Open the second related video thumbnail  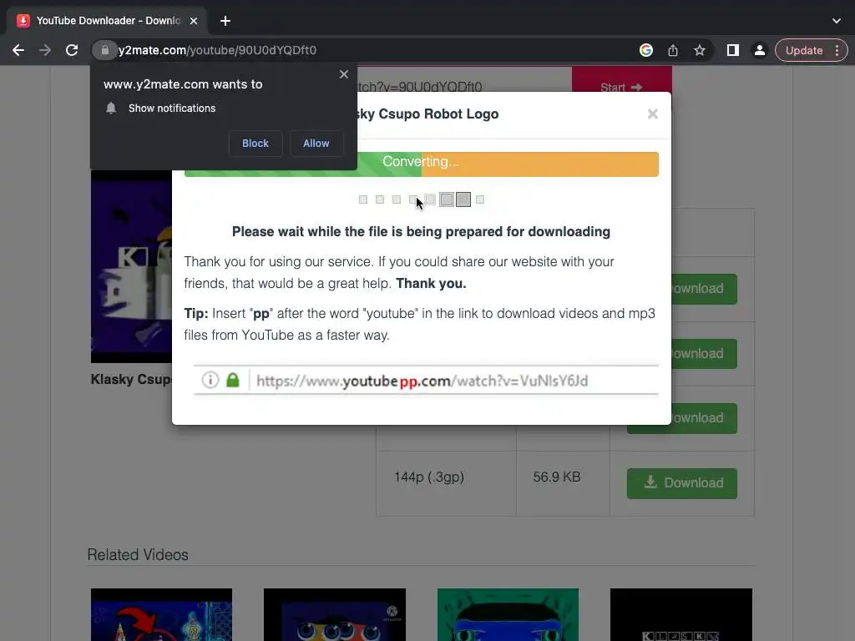coord(335,614)
